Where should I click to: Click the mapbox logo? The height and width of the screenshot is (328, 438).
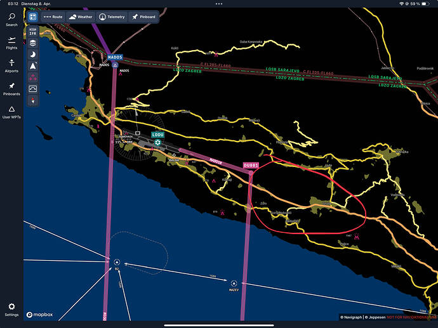click(39, 315)
